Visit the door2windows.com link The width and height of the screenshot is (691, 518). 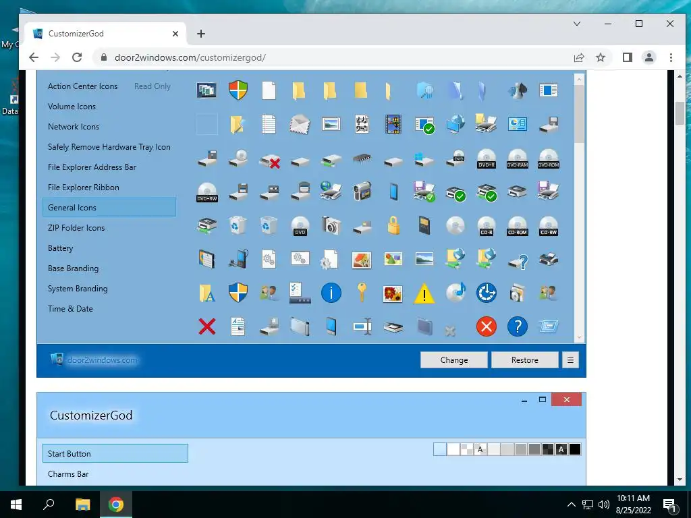pos(103,360)
